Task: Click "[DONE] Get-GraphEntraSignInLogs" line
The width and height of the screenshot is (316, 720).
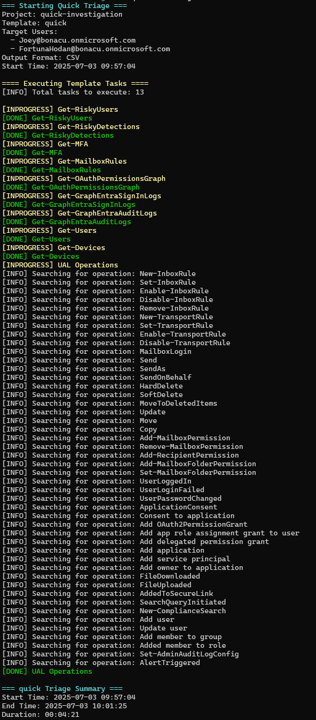Action: pyautogui.click(x=69, y=205)
